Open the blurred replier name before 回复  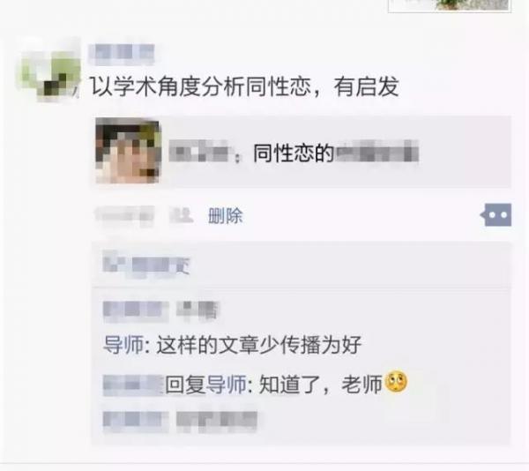[x=133, y=385]
